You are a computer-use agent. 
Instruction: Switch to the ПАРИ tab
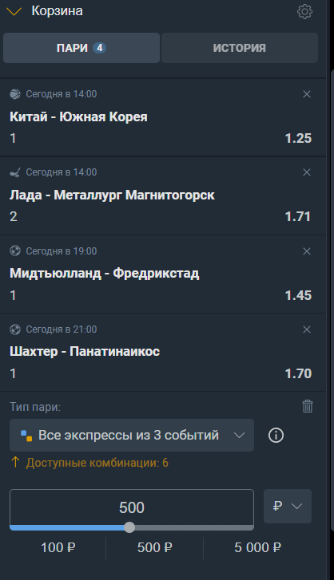pos(82,48)
